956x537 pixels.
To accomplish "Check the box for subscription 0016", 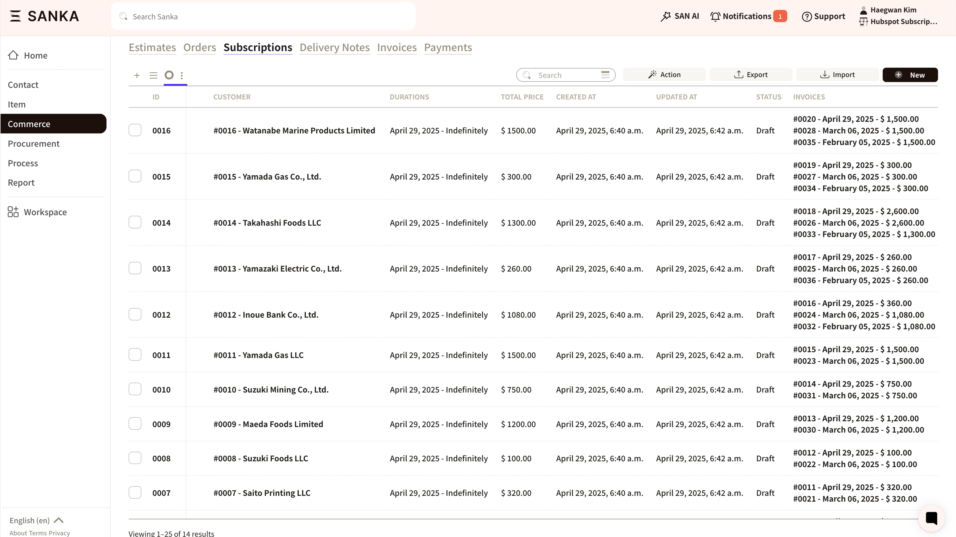I will [135, 130].
